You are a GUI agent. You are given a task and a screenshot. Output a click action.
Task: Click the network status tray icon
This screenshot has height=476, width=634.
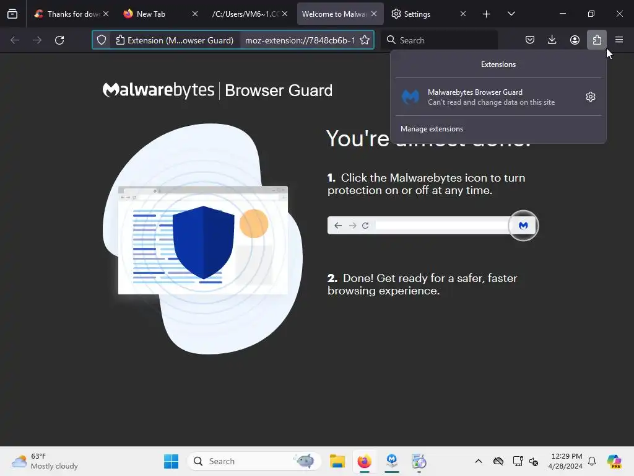coord(518,461)
